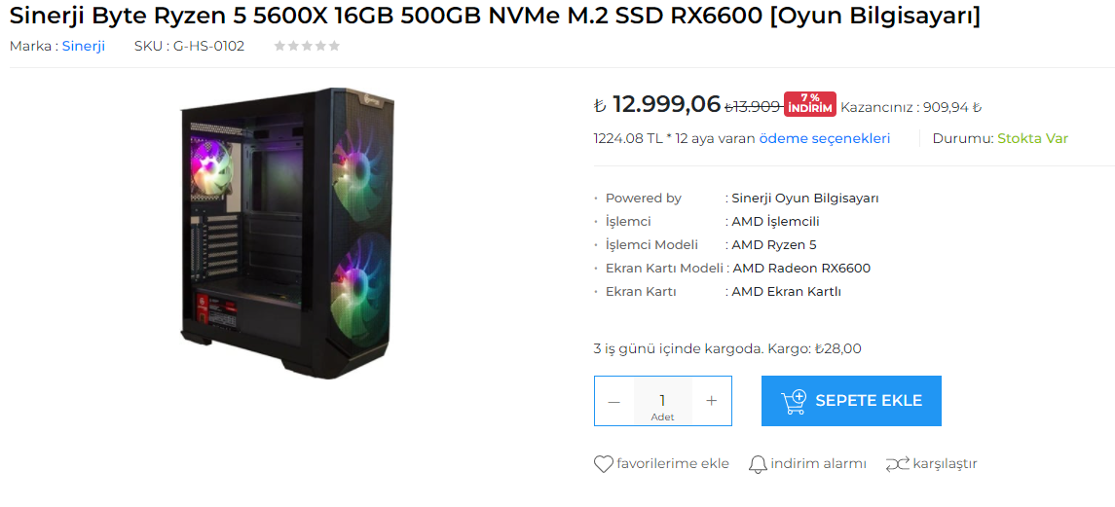Click the product title heading

[495, 16]
